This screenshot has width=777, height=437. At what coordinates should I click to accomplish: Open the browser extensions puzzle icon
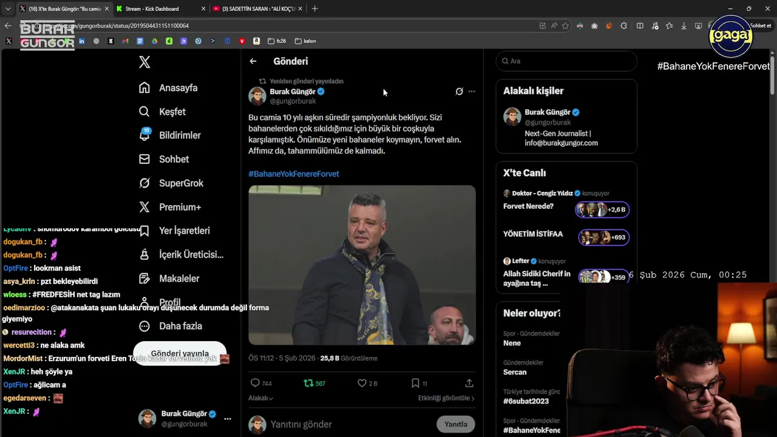point(623,25)
